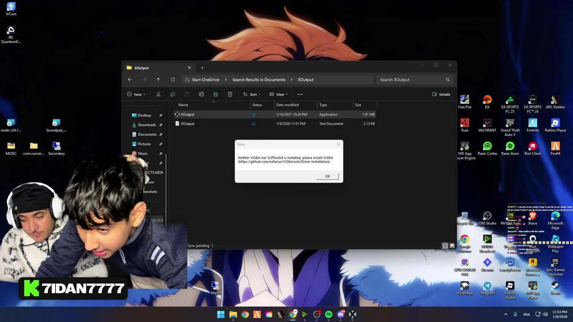Refresh the XOutput folder view
Image resolution: width=573 pixels, height=322 pixels.
click(x=172, y=80)
